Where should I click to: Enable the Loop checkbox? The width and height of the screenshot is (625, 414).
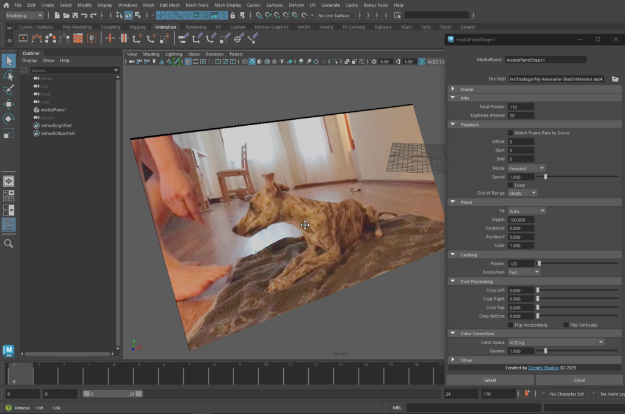click(510, 185)
